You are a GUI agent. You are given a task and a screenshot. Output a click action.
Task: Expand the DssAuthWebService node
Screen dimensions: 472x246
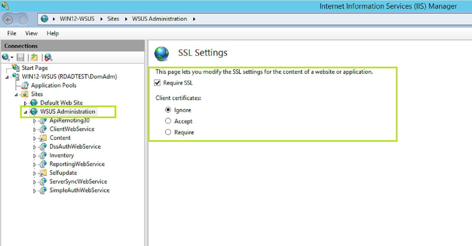click(x=35, y=147)
